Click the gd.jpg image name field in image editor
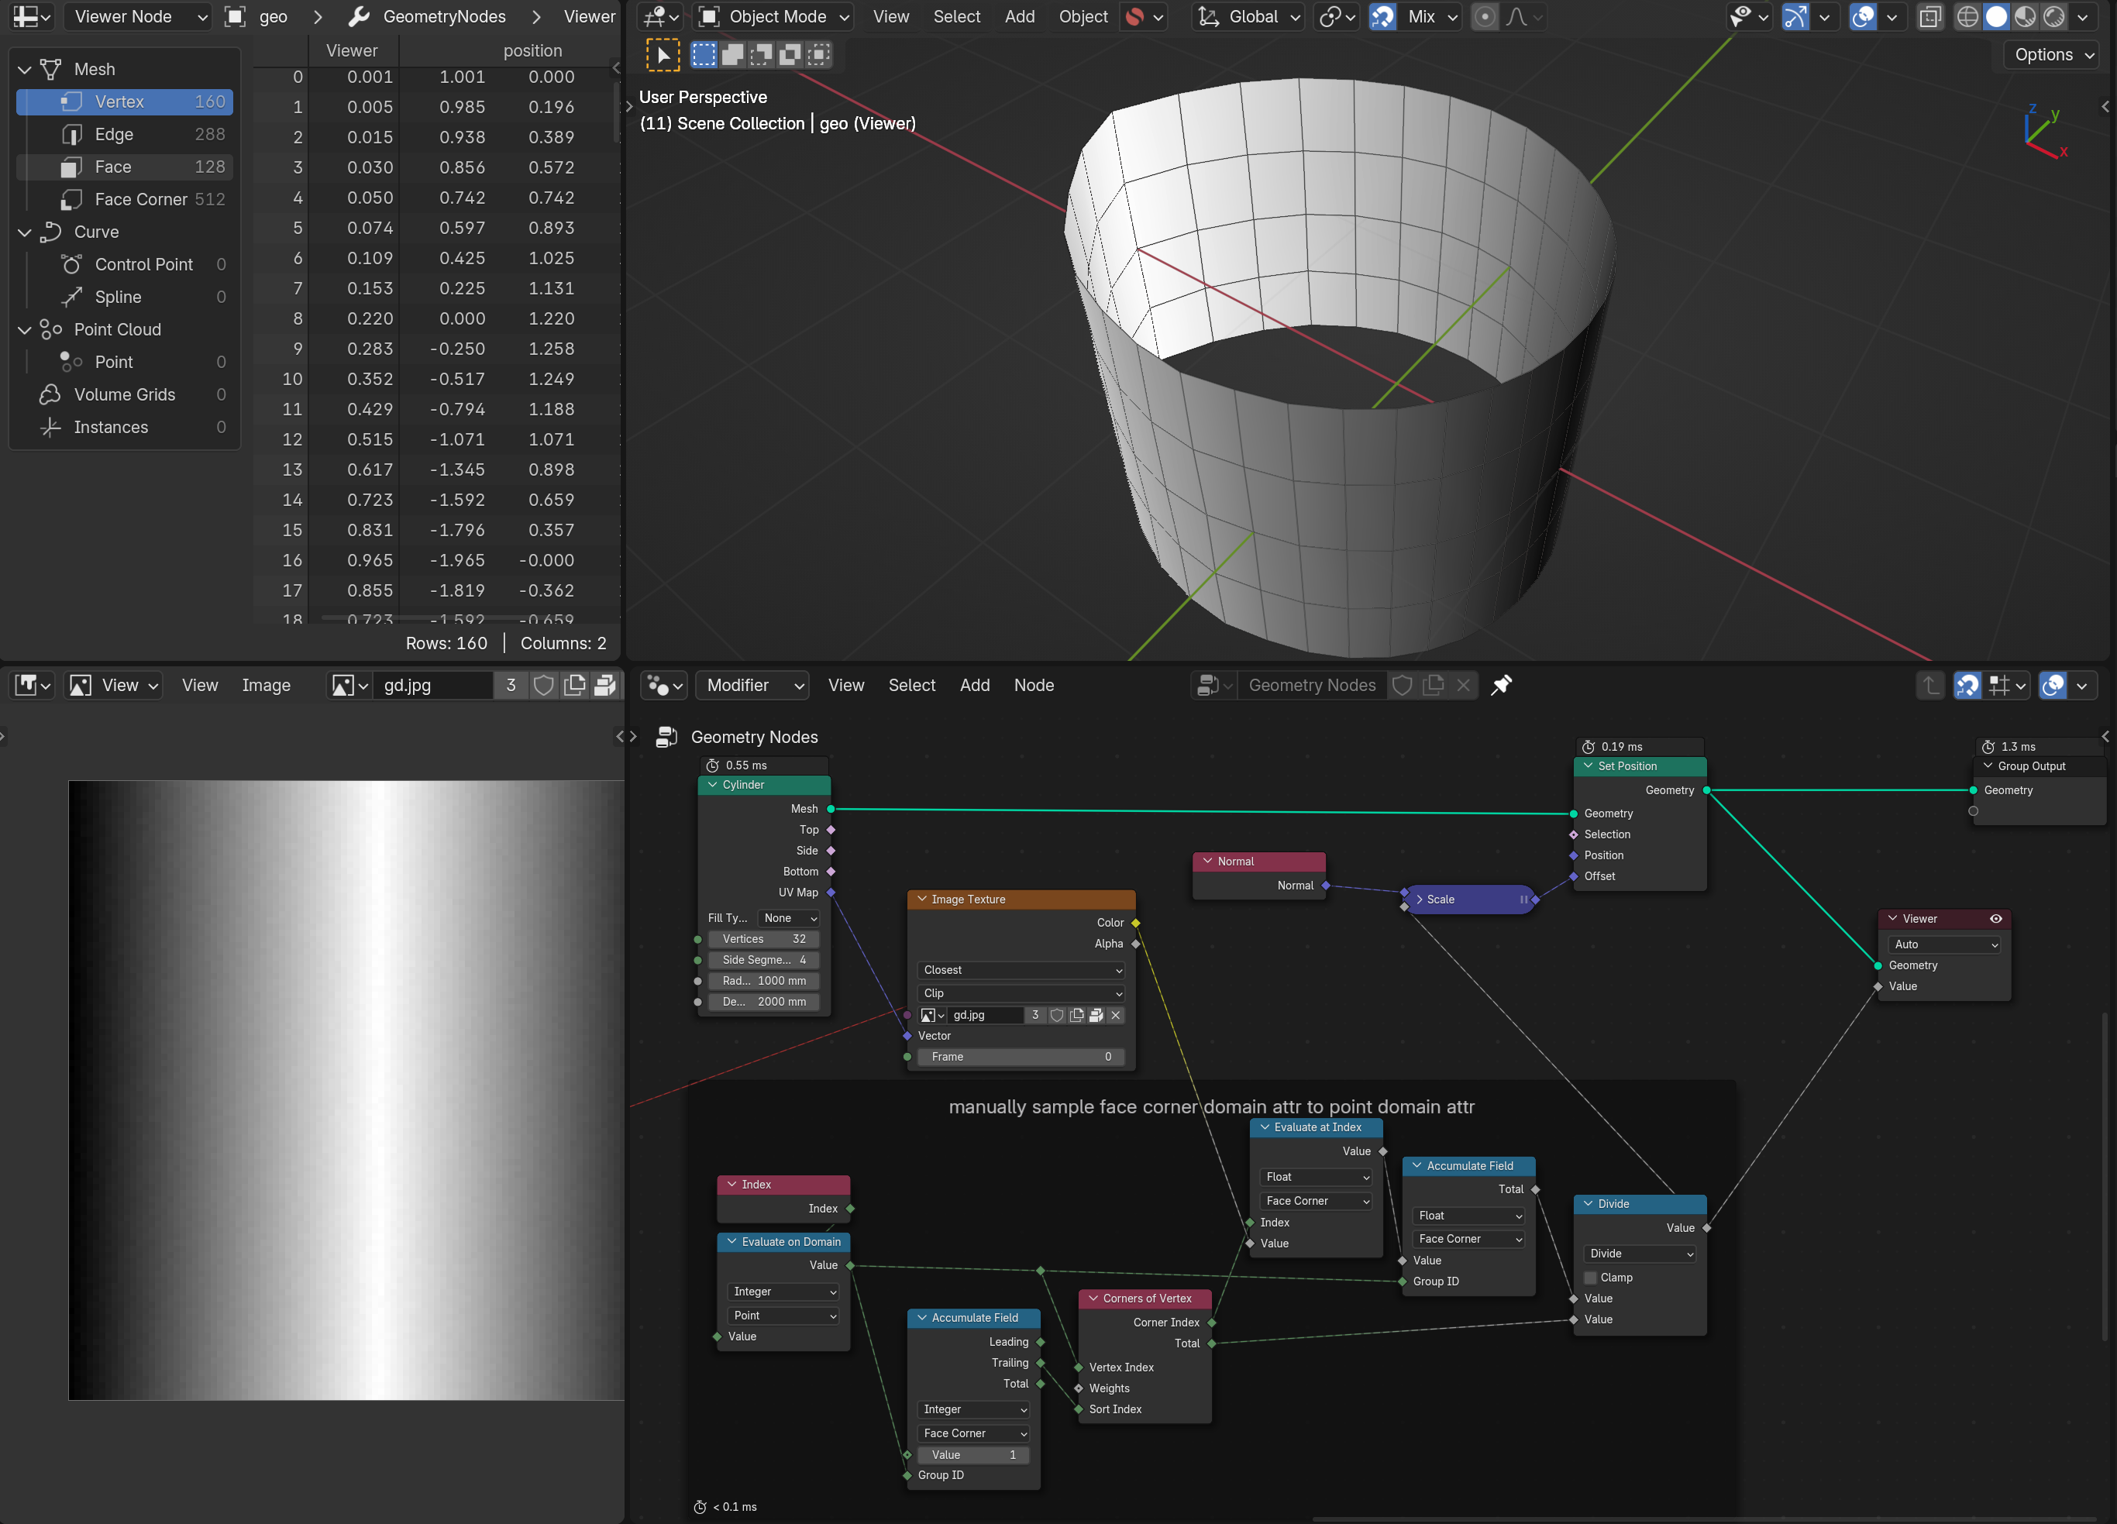The width and height of the screenshot is (2117, 1524). (x=432, y=685)
